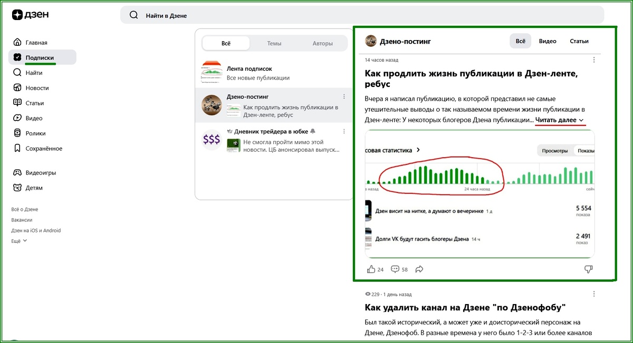Click the Видеоигры gamepad icon
Screen dimensions: 633x343
click(x=17, y=173)
